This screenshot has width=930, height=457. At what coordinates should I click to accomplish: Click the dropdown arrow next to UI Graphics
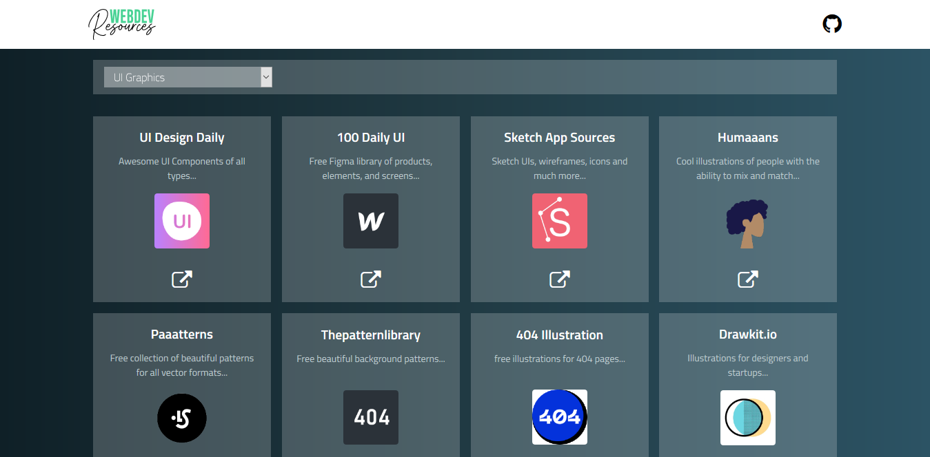(265, 77)
